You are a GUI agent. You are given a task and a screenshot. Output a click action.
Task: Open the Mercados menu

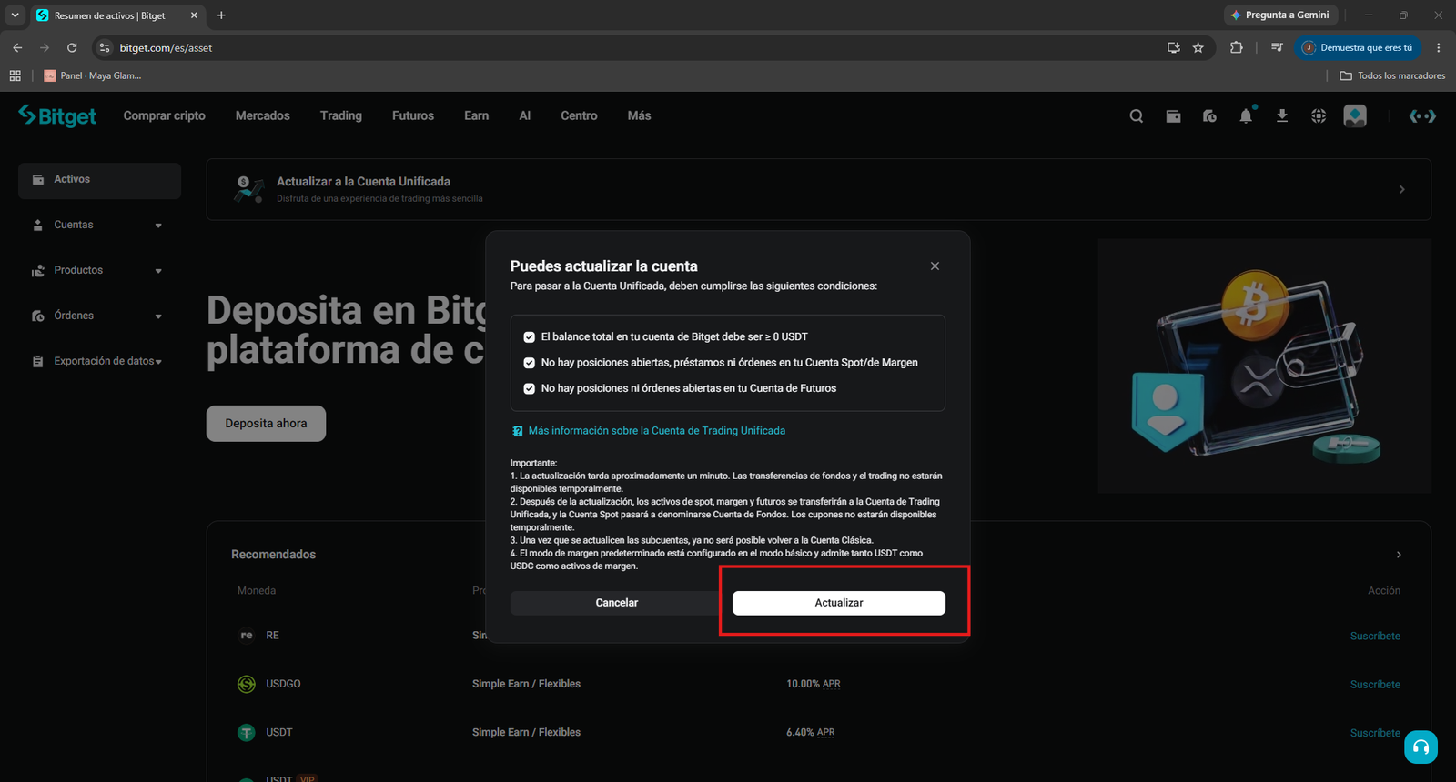point(263,115)
